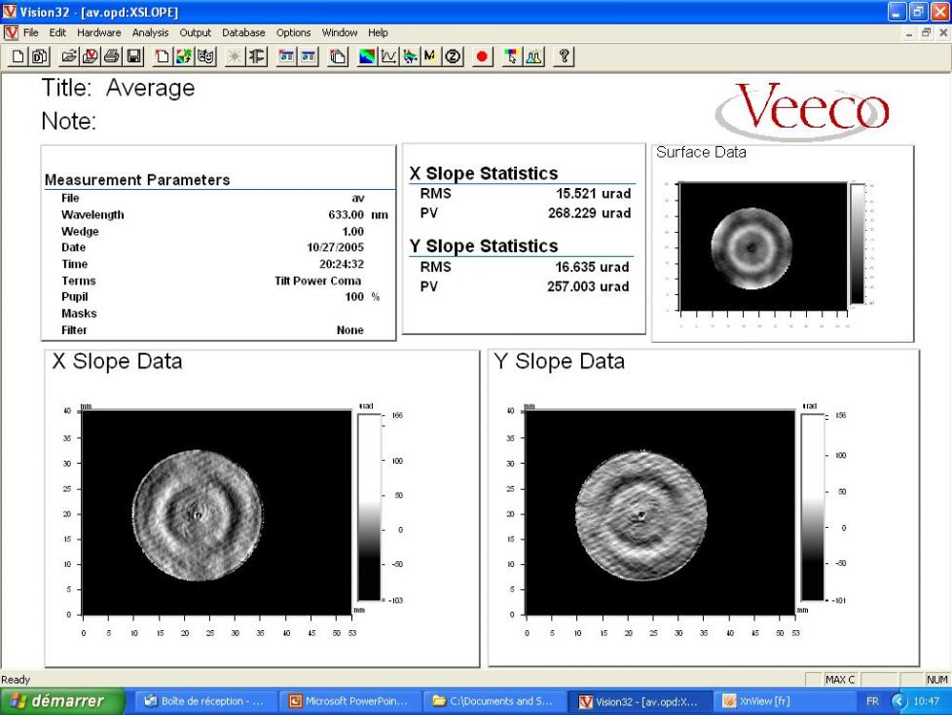The image size is (952, 715).
Task: Switch to XnView [fr] taskbar button
Action: (784, 701)
